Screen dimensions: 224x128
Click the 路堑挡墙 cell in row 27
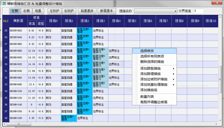click(x=69, y=44)
